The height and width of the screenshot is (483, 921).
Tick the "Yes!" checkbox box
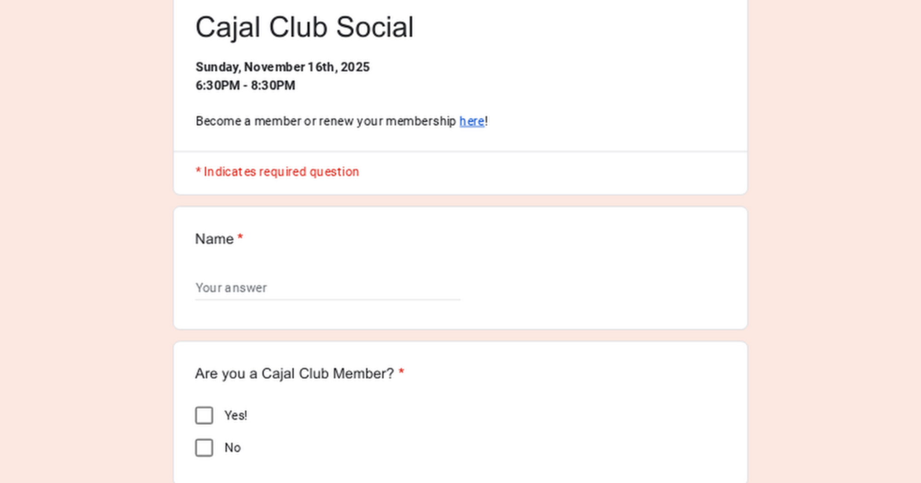point(204,415)
